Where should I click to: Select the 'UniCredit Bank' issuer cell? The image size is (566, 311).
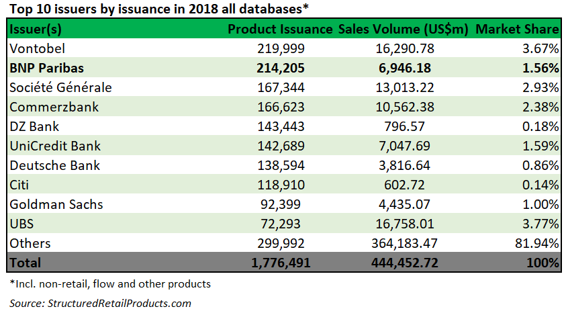(x=55, y=146)
